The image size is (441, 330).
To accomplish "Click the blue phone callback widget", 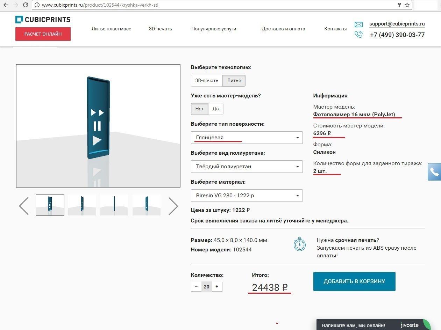I will [x=434, y=172].
